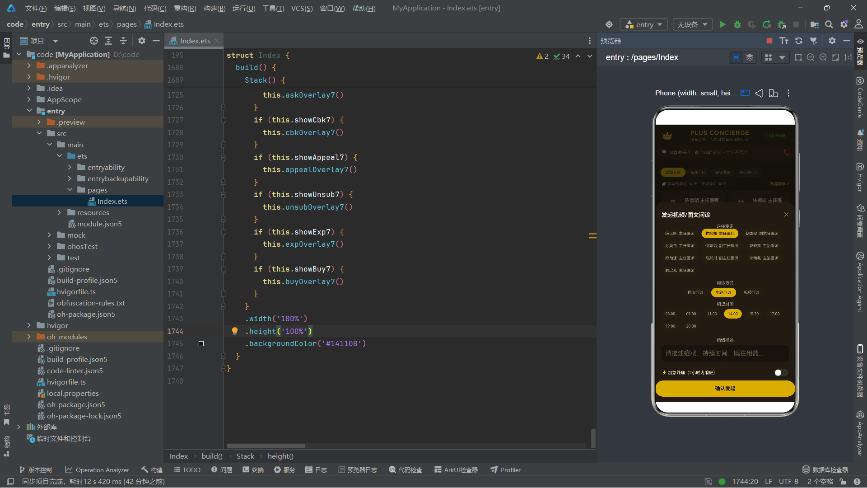Screen dimensions: 867x488
Task: Open the entry module dropdown
Action: pyautogui.click(x=643, y=24)
